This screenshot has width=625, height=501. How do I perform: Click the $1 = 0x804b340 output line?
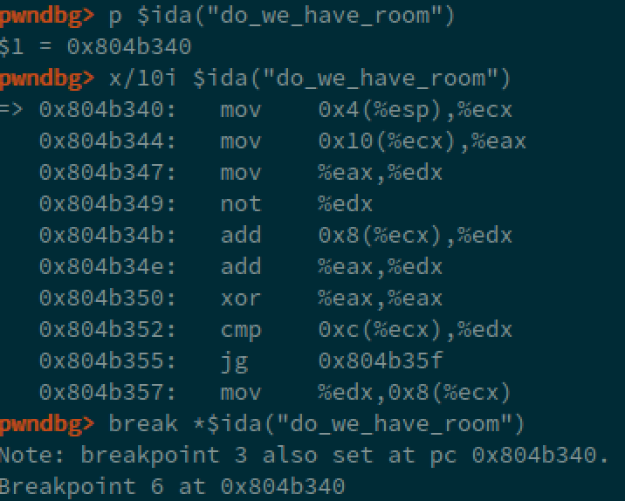pos(96,46)
